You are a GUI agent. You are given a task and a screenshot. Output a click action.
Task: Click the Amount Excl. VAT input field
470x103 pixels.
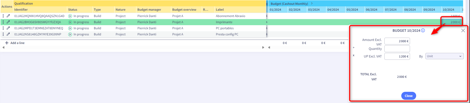397,41
